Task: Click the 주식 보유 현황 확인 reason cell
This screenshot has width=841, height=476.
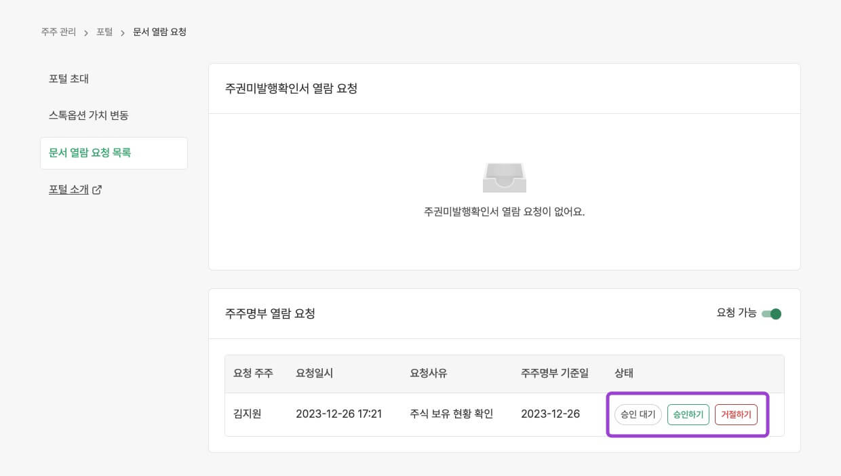Action: tap(452, 414)
